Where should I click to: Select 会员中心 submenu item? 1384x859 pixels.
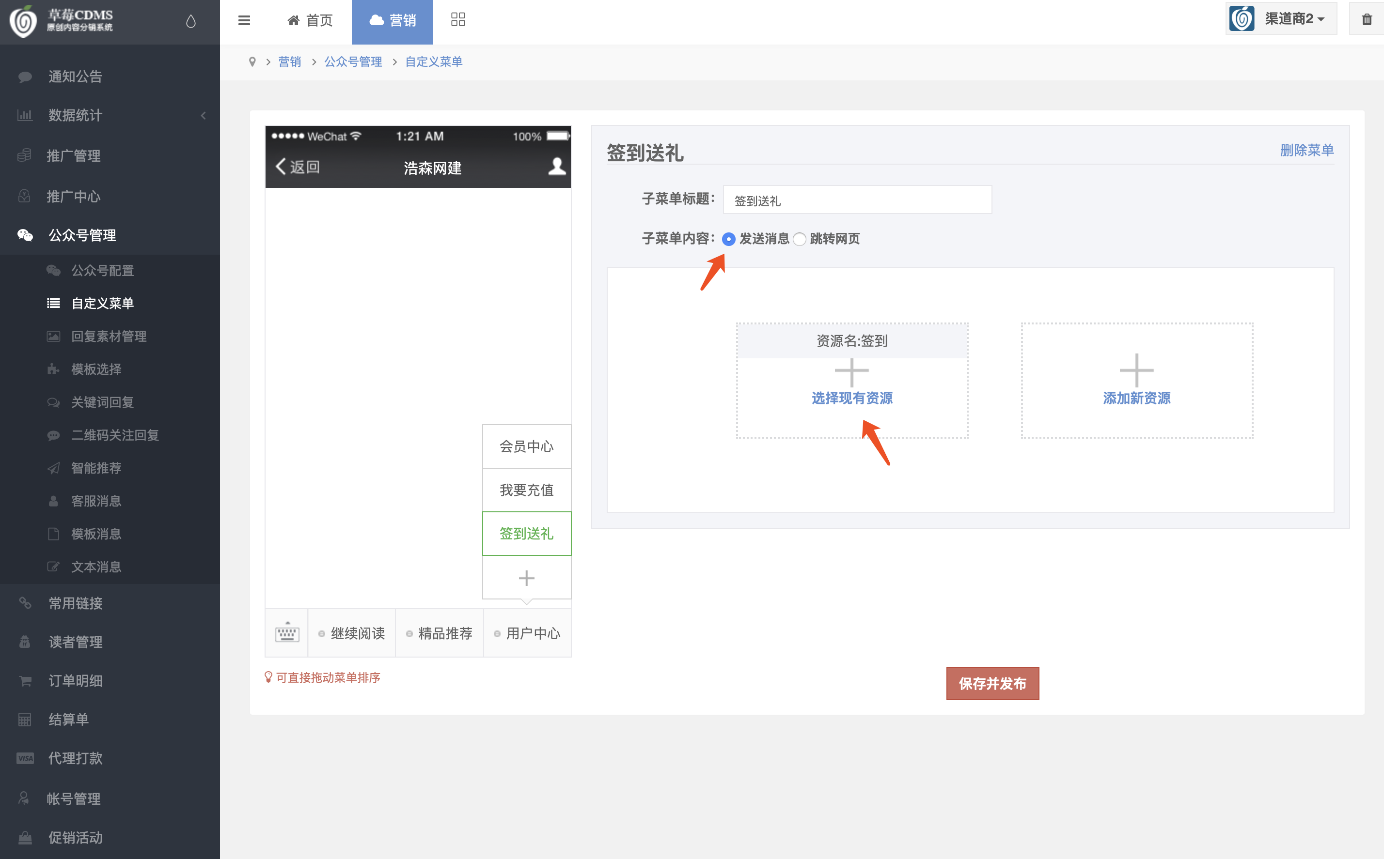(x=526, y=446)
